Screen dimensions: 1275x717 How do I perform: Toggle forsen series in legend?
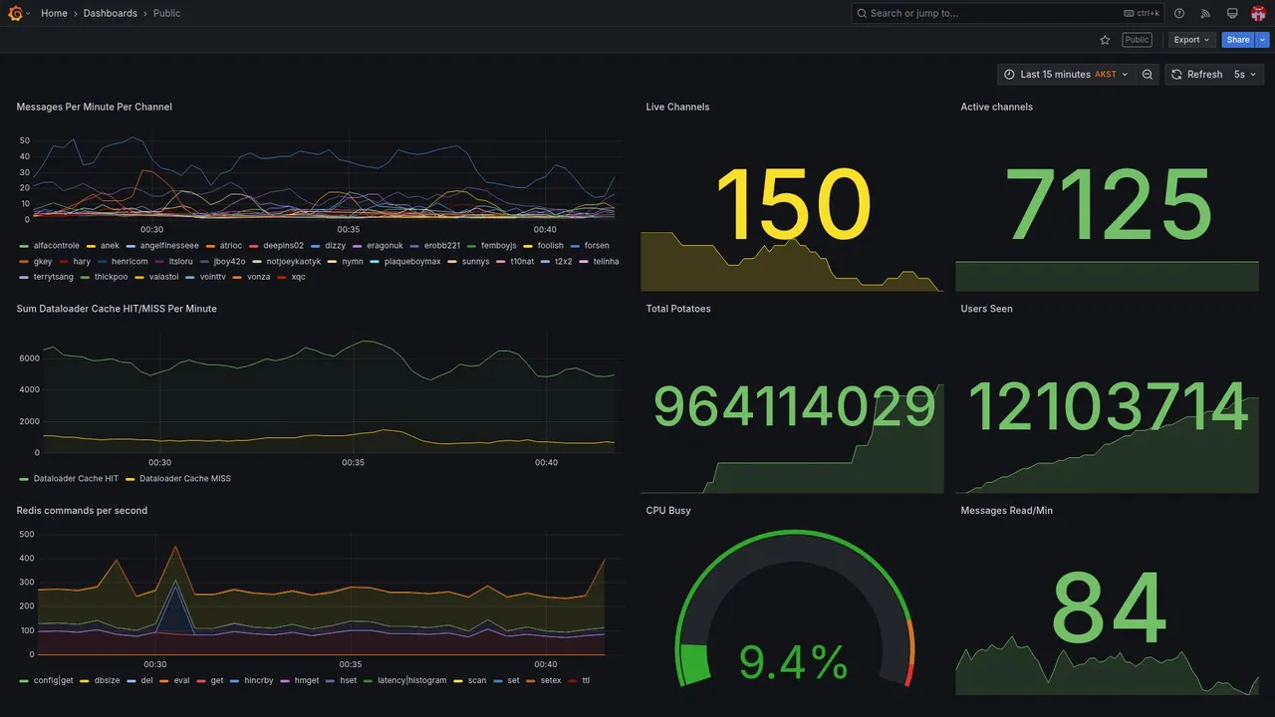pyautogui.click(x=597, y=246)
